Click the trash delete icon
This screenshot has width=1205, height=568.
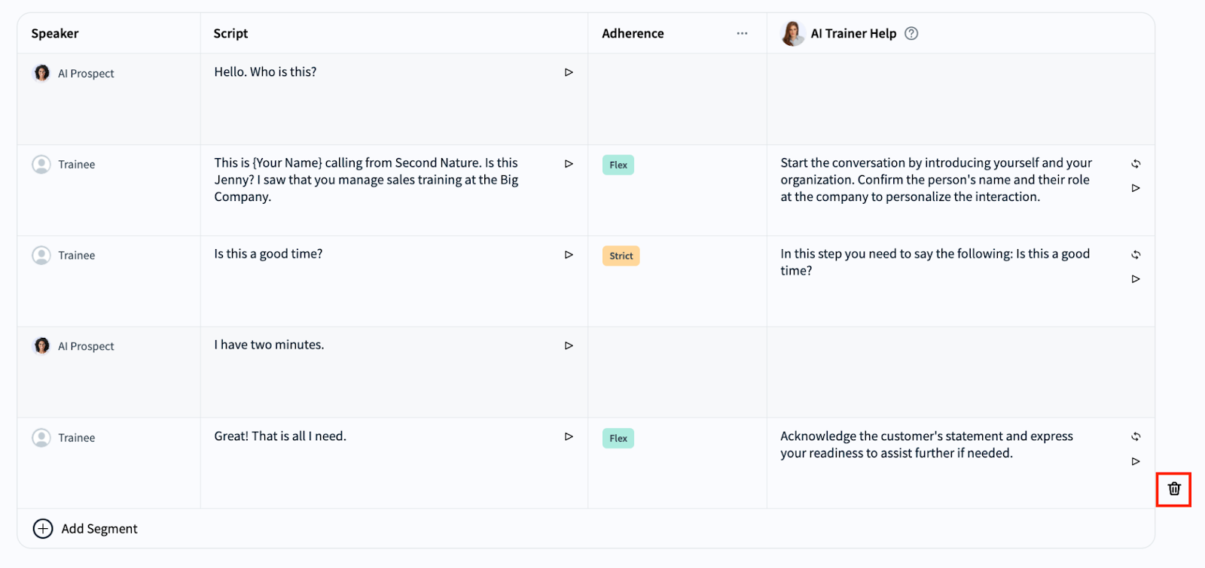click(1173, 489)
